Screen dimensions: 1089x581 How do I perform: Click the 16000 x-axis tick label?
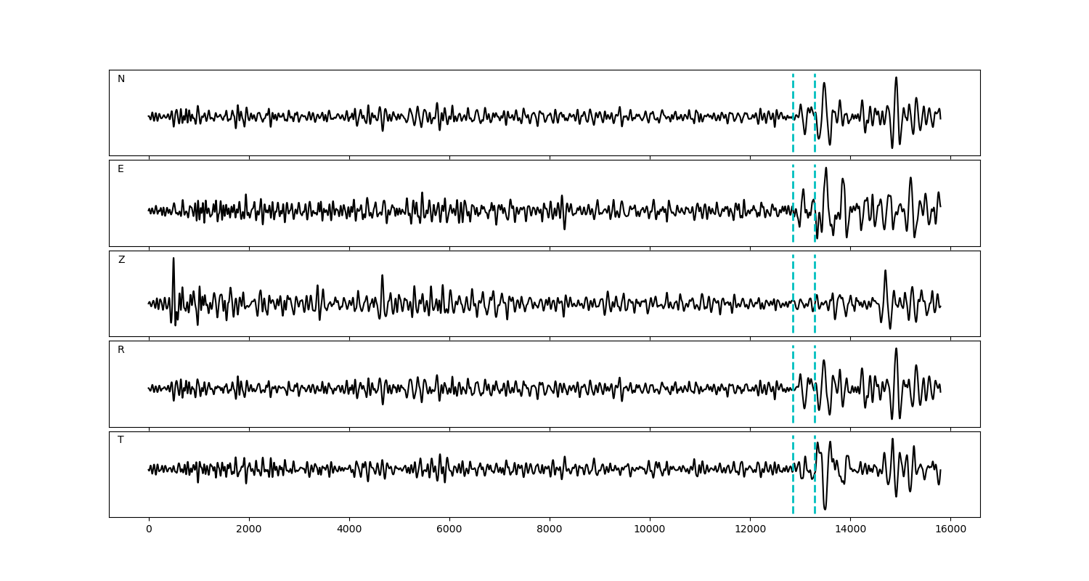pos(950,529)
